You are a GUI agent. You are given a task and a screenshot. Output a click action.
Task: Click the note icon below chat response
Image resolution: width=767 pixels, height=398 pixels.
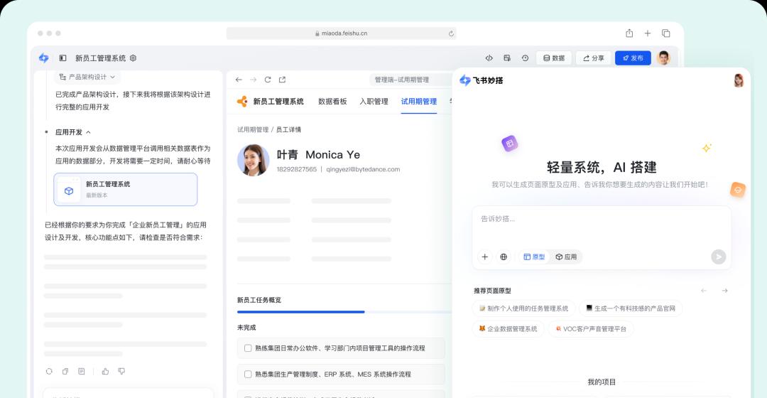point(81,372)
